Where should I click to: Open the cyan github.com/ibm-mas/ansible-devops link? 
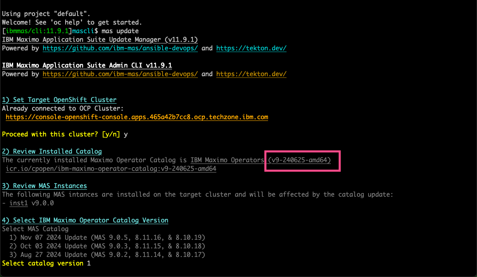pyautogui.click(x=120, y=48)
